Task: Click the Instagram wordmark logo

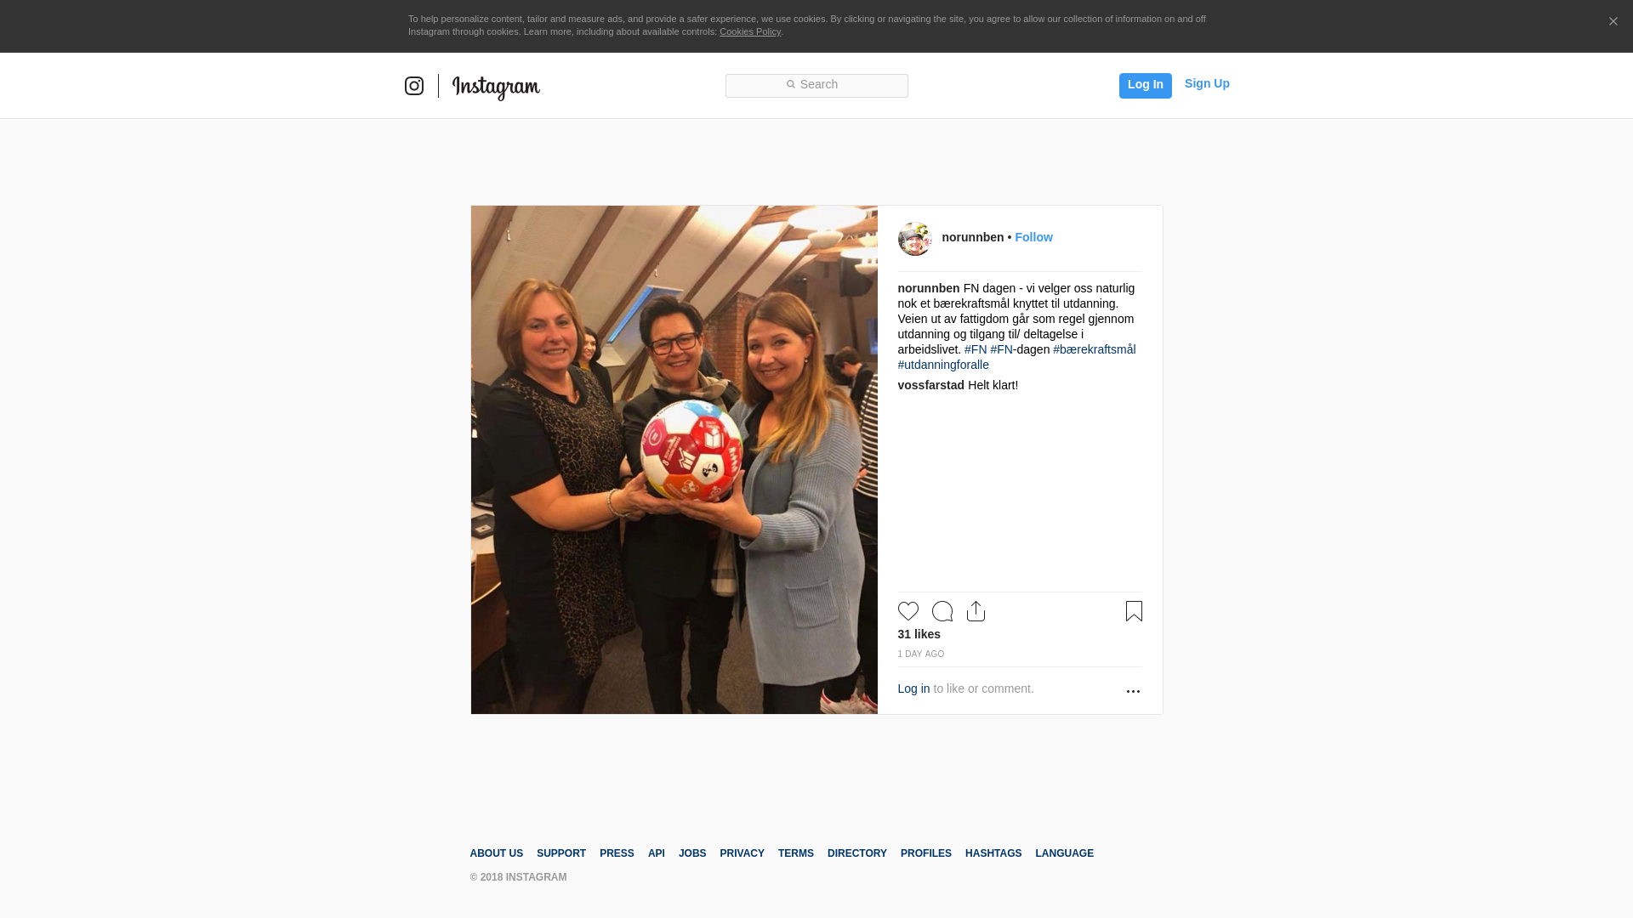Action: tap(496, 88)
